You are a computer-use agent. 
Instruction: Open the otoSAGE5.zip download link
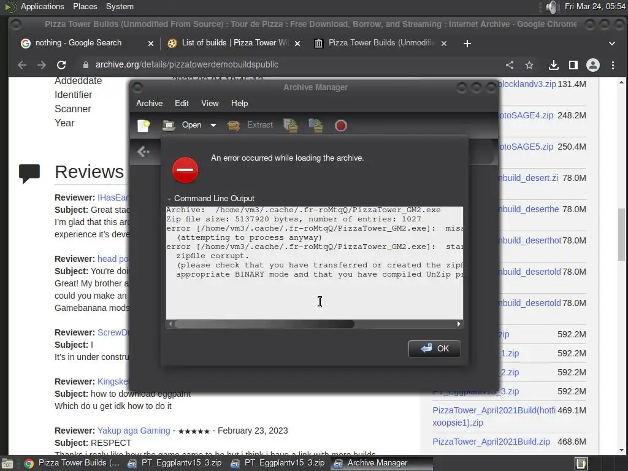(526, 147)
